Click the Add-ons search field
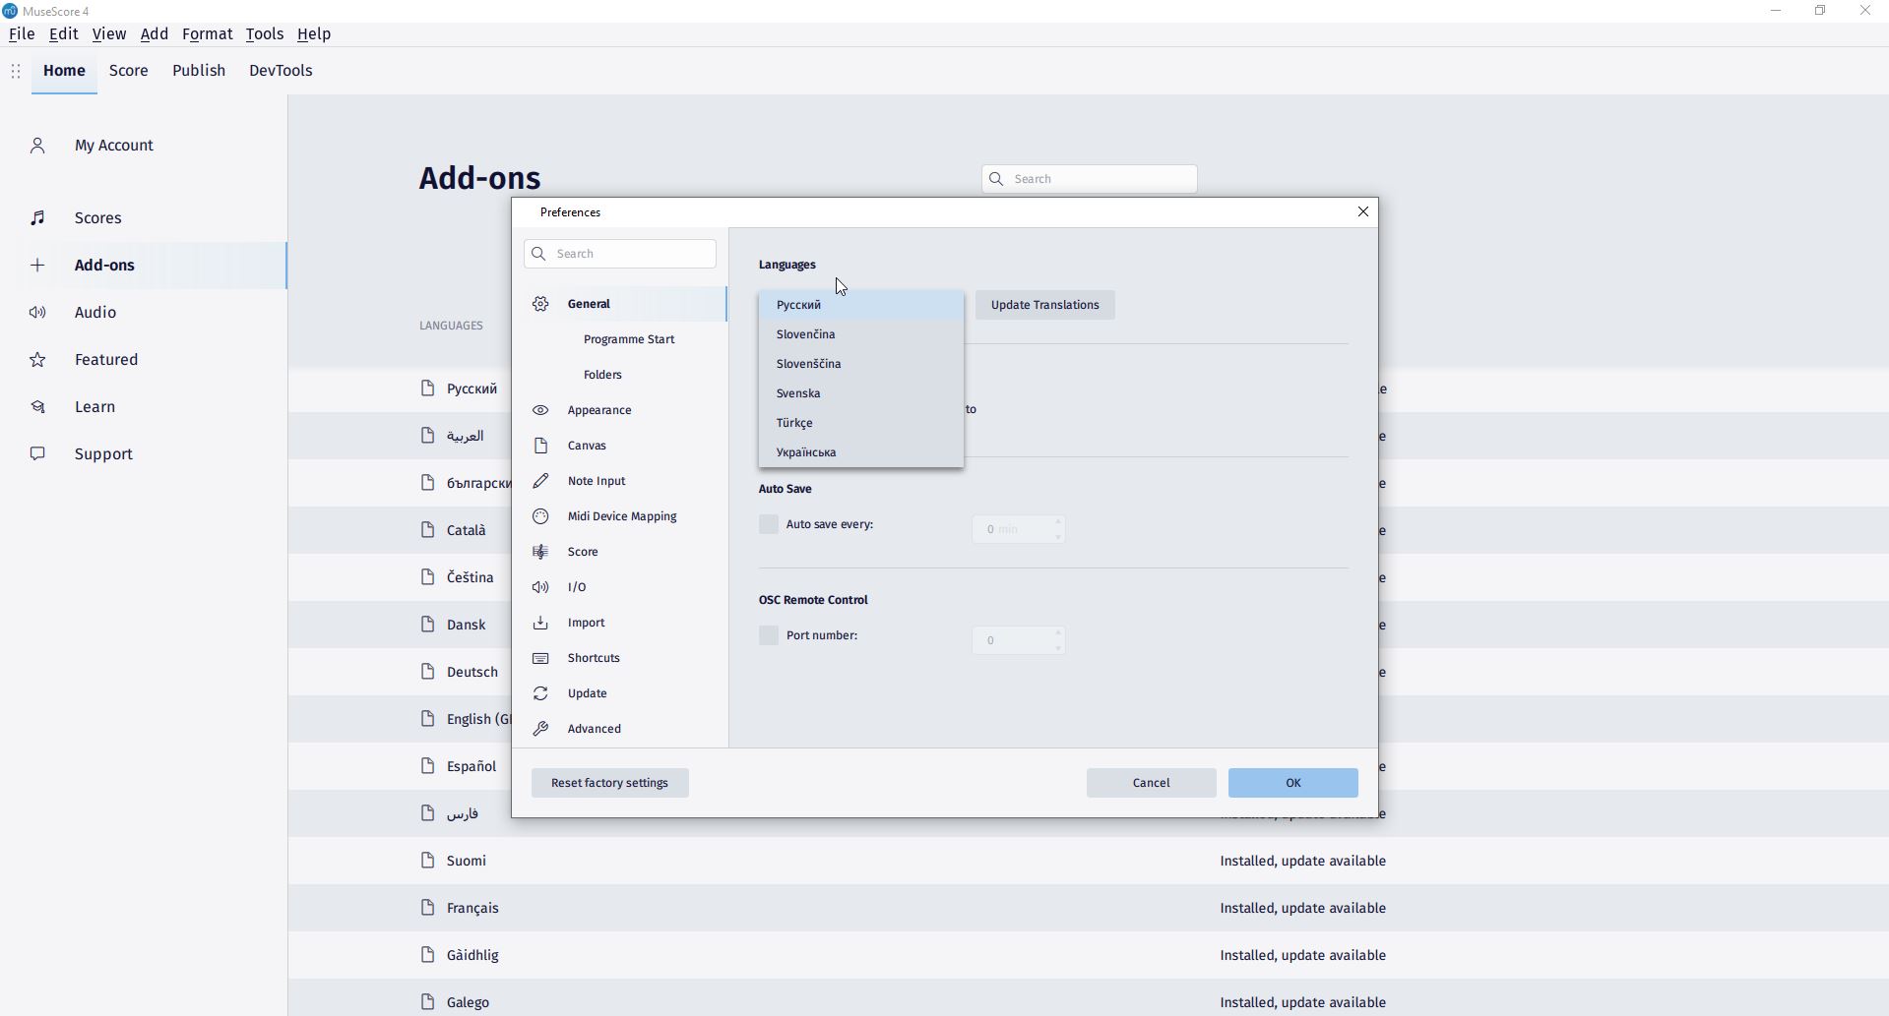The height and width of the screenshot is (1016, 1889). [1090, 179]
